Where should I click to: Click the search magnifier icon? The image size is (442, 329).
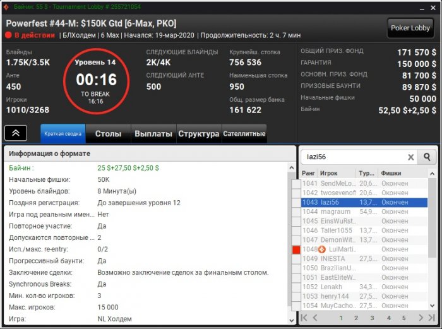click(x=427, y=157)
